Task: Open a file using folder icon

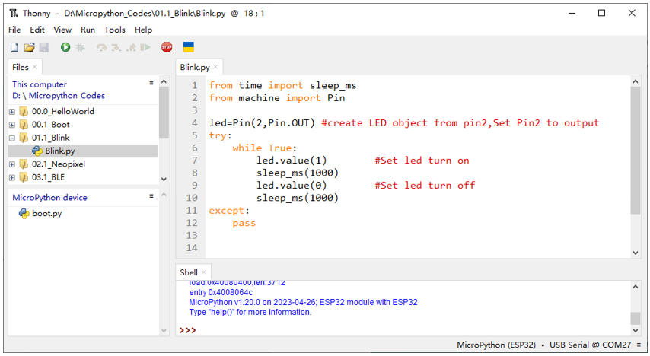Action: [x=29, y=47]
